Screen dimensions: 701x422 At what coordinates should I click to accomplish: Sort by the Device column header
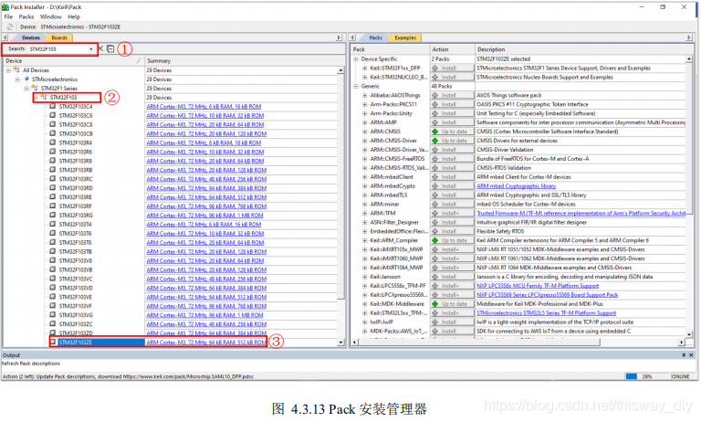tap(74, 61)
